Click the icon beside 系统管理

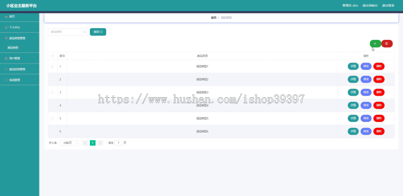[x=6, y=80]
